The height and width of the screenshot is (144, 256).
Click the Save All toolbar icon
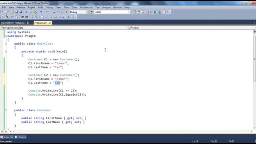click(x=21, y=12)
